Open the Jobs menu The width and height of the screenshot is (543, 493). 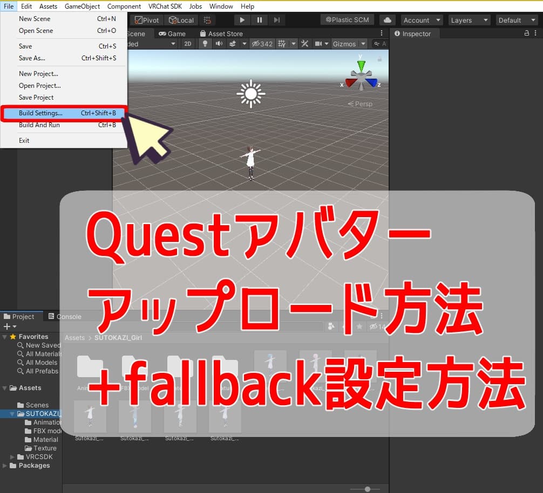pos(195,6)
